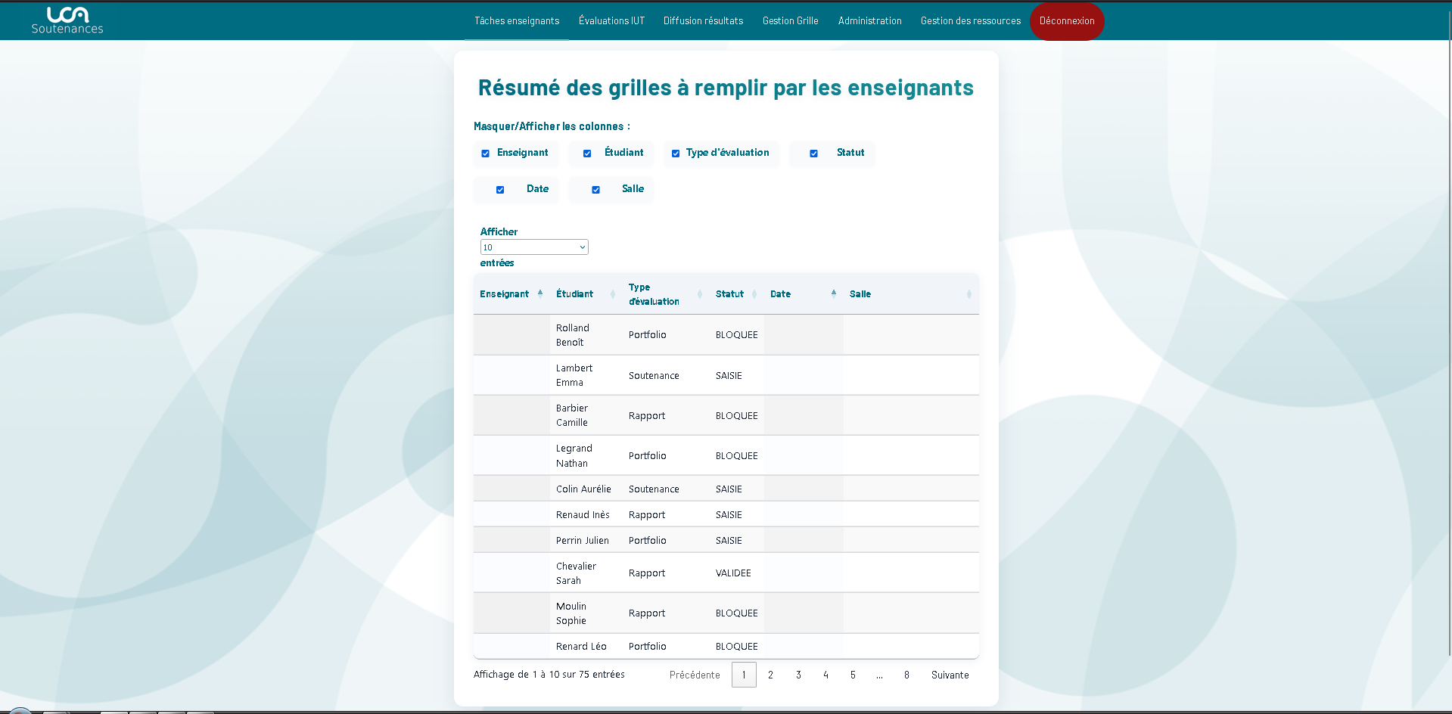Screen dimensions: 1452x714
Task: Uncheck the Enseignant column checkbox
Action: click(485, 153)
